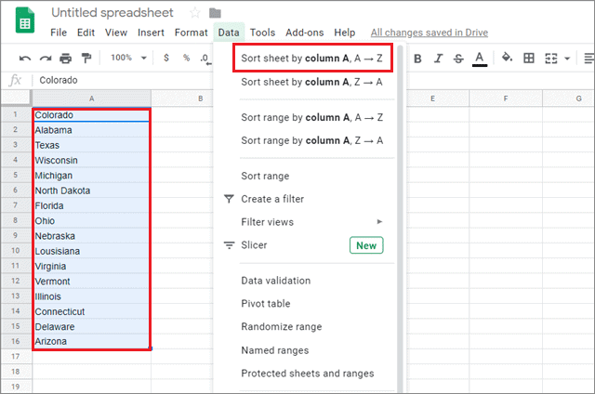Image resolution: width=595 pixels, height=394 pixels.
Task: Star the Untitled spreadsheet
Action: point(194,13)
